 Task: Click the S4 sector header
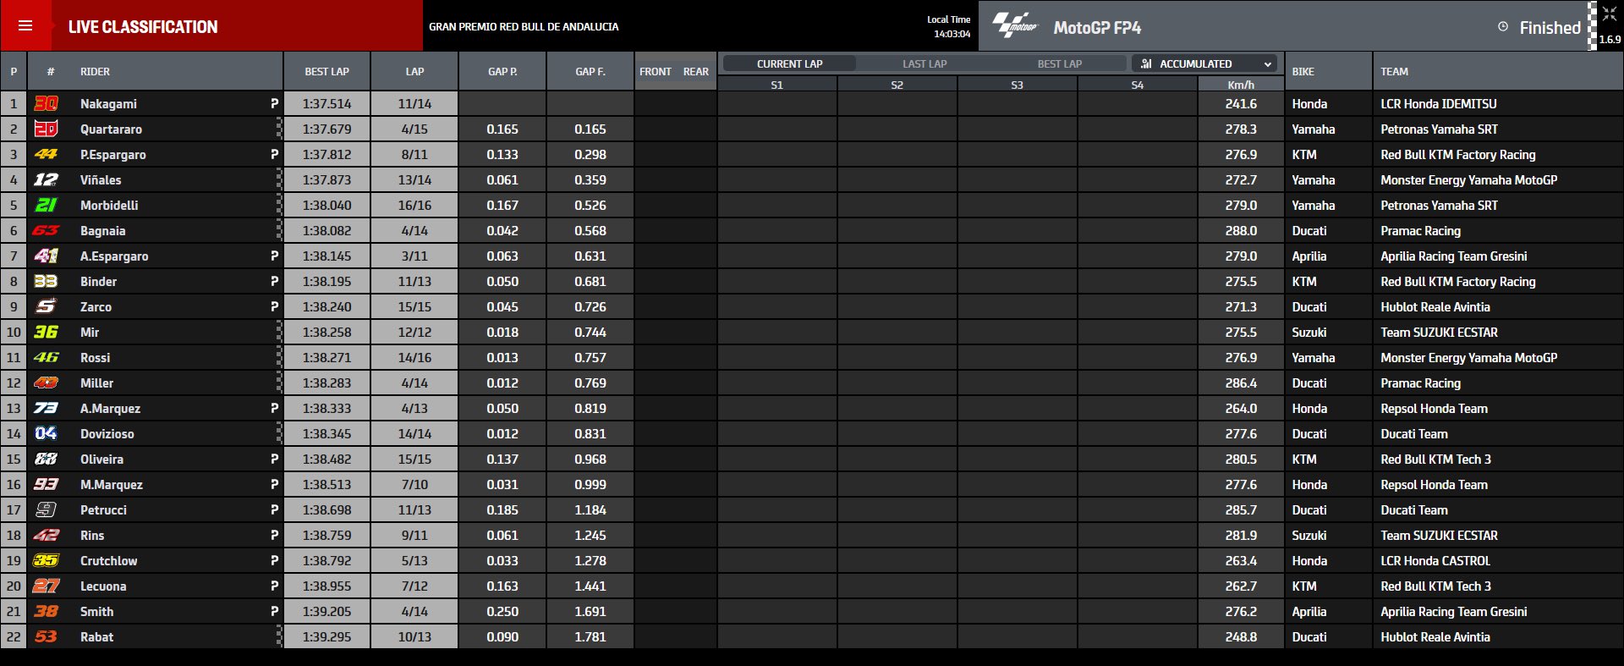[1137, 85]
